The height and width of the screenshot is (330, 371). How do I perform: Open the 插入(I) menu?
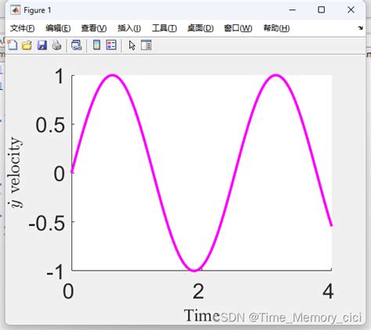point(129,28)
